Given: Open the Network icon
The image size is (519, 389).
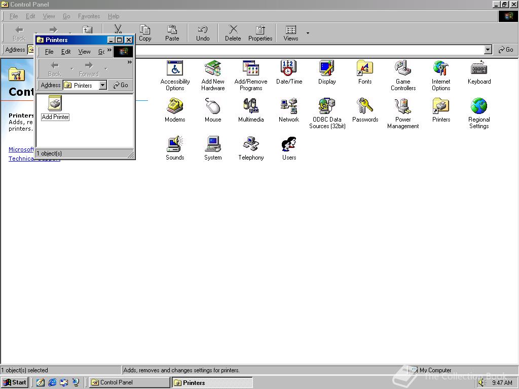Looking at the screenshot, I should click(289, 110).
